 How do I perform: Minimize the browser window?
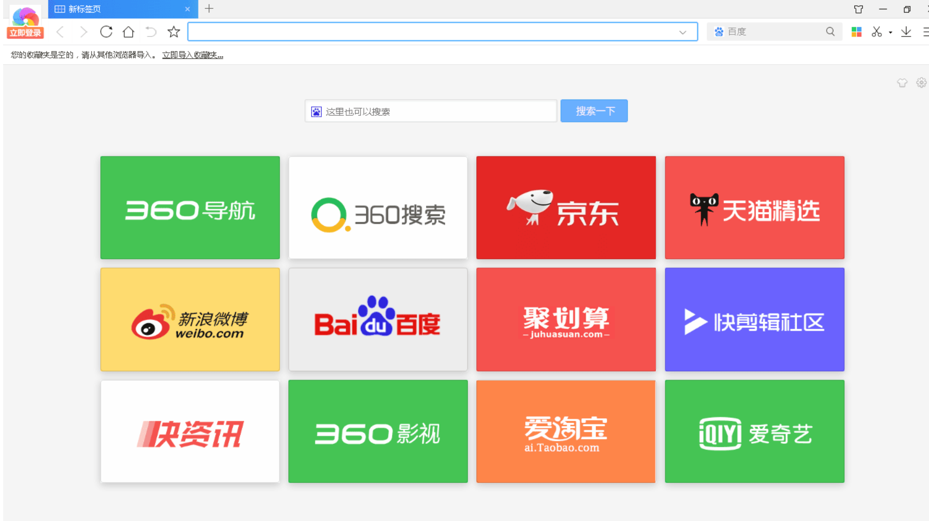click(883, 9)
